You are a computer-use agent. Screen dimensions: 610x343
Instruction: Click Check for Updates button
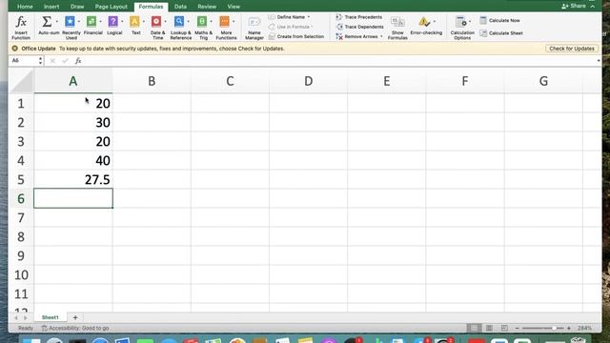pyautogui.click(x=572, y=49)
